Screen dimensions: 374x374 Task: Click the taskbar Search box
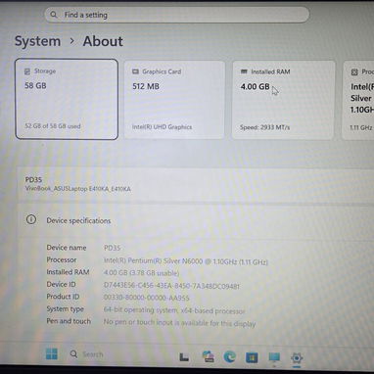click(x=87, y=354)
